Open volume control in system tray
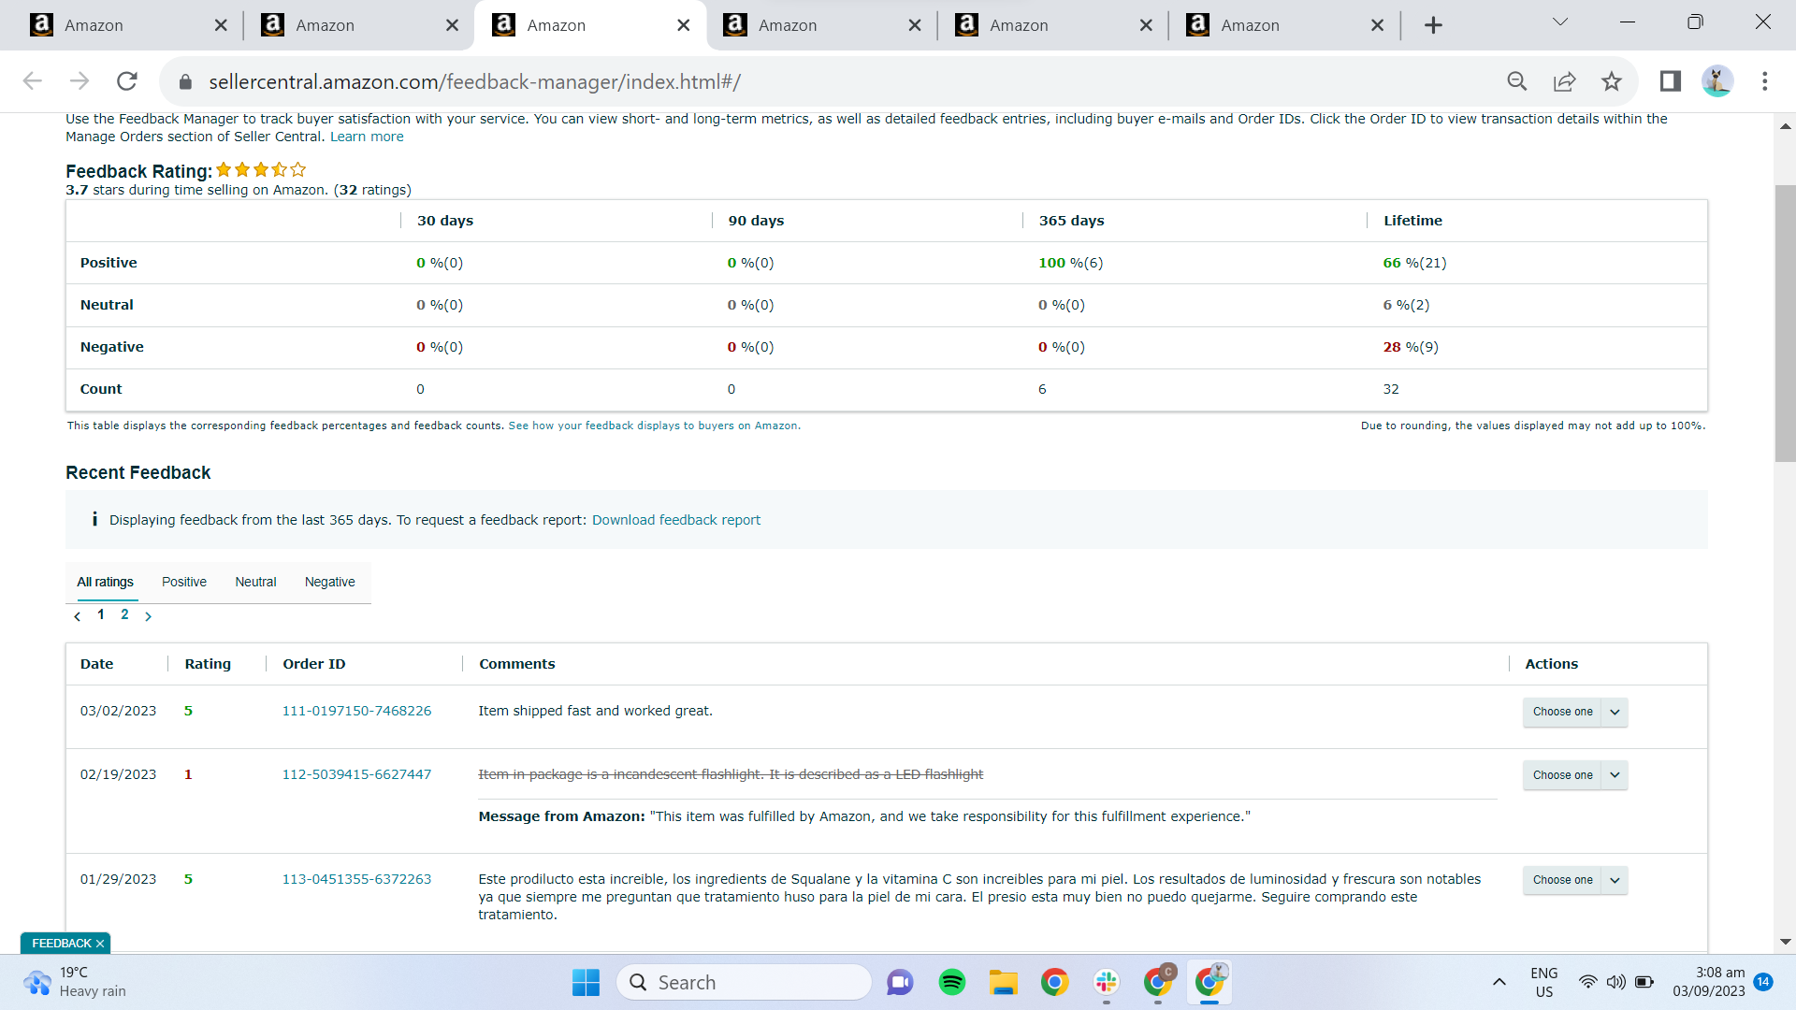Image resolution: width=1796 pixels, height=1010 pixels. [1615, 982]
